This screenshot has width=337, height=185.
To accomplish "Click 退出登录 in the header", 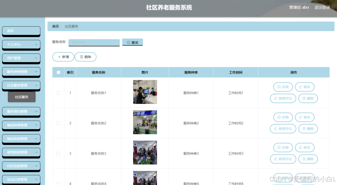I will coord(322,8).
